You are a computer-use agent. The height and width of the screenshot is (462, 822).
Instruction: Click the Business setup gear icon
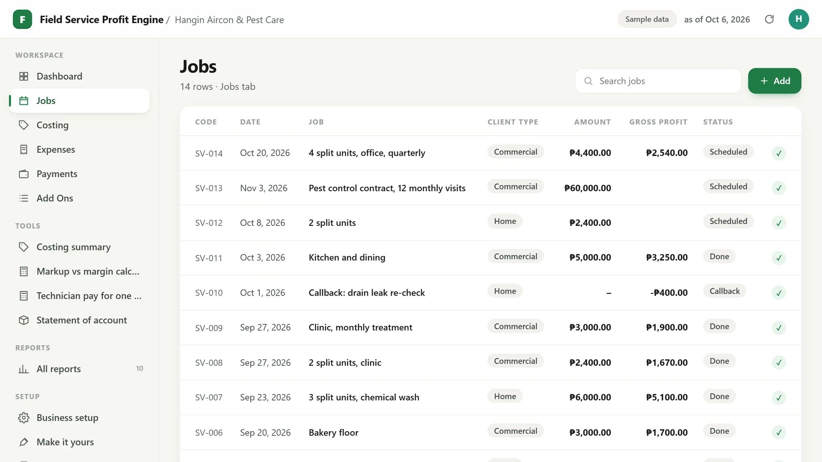(24, 418)
